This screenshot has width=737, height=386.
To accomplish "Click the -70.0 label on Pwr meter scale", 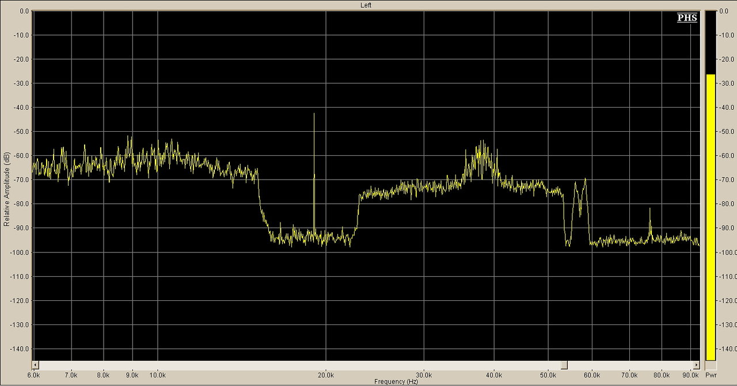I will pos(727,180).
